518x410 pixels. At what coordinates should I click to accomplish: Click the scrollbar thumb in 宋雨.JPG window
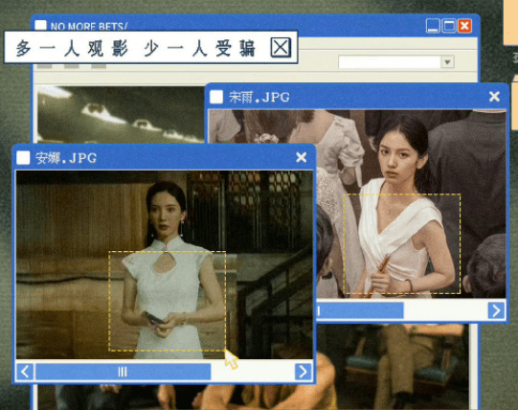click(360, 310)
